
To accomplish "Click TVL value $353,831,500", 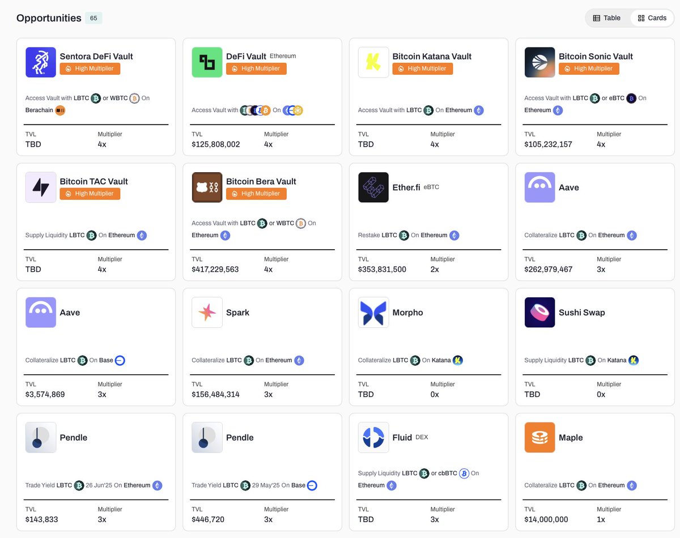I will point(382,270).
